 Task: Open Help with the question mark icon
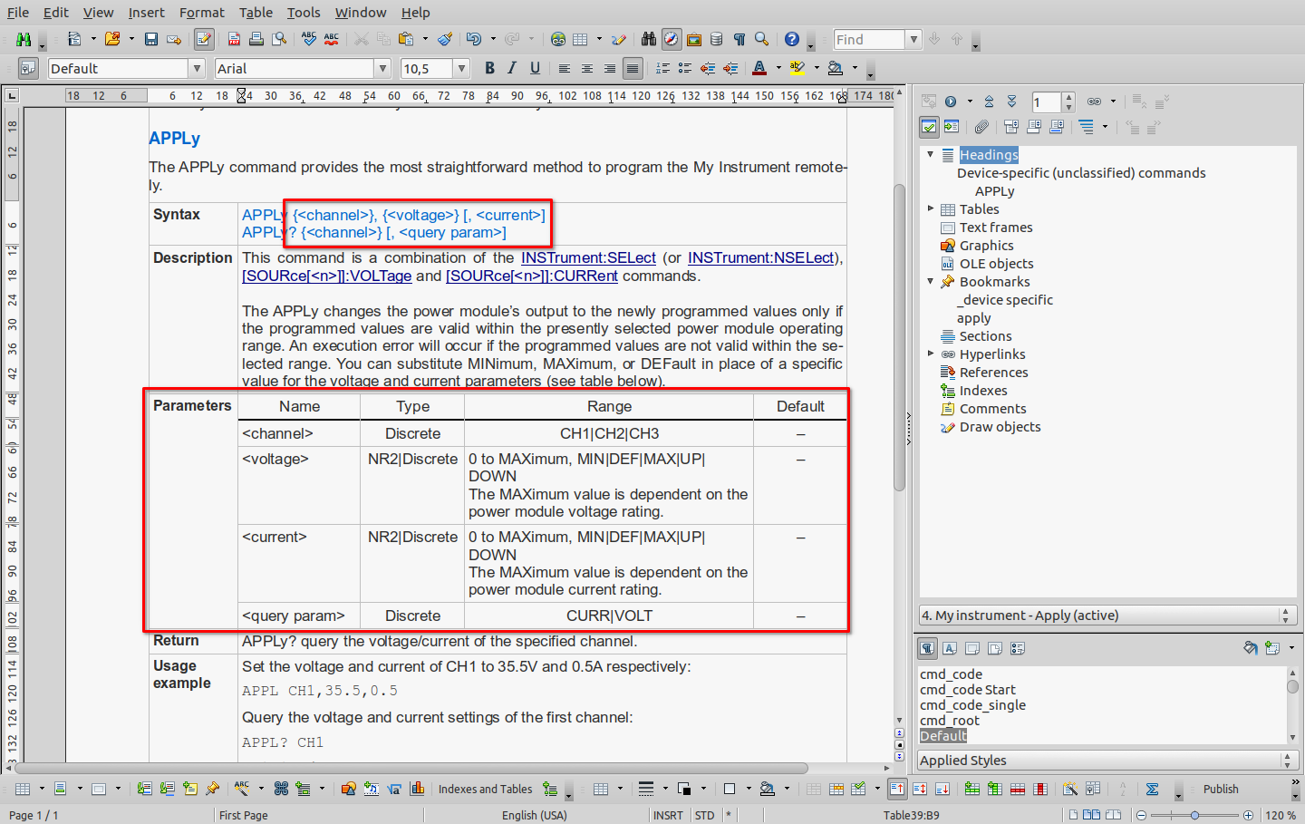[792, 39]
